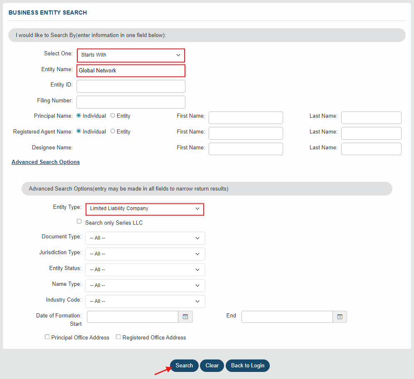This screenshot has width=414, height=379.
Task: Click the Advanced Search Options link
Action: (x=45, y=162)
